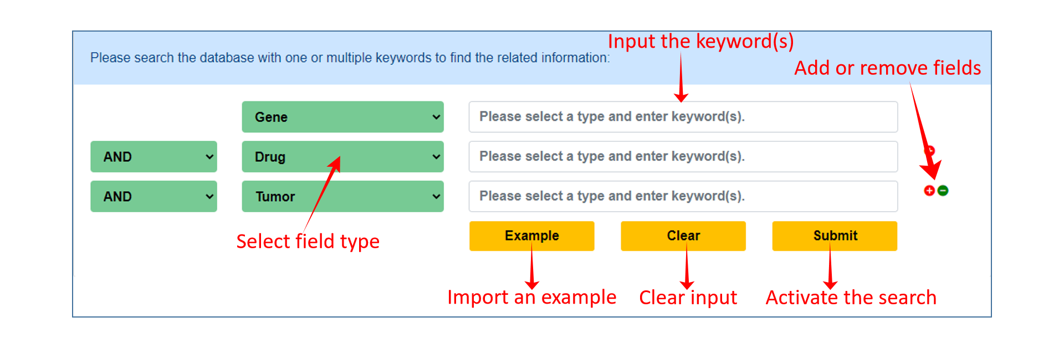Click the Submit button
1064x353 pixels.
click(835, 236)
